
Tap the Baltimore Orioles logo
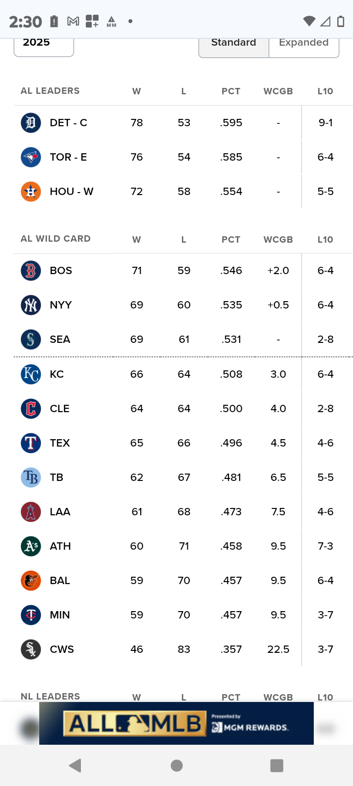30,581
